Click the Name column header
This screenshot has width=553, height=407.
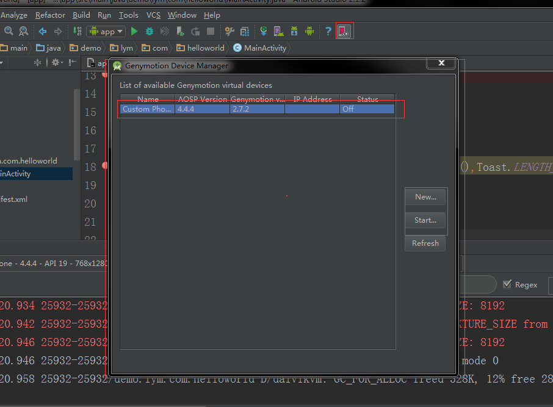pos(148,99)
